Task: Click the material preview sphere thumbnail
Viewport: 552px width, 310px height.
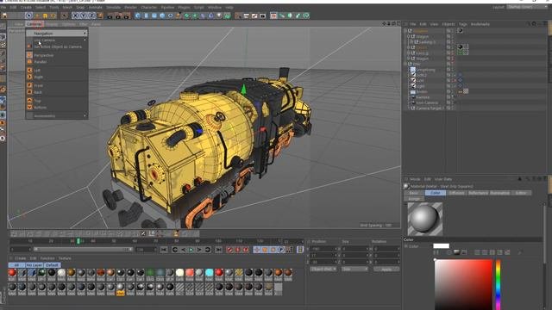Action: [425, 219]
